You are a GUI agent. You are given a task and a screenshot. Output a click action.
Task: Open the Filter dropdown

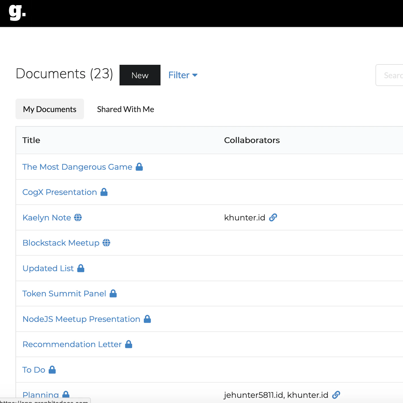[183, 75]
